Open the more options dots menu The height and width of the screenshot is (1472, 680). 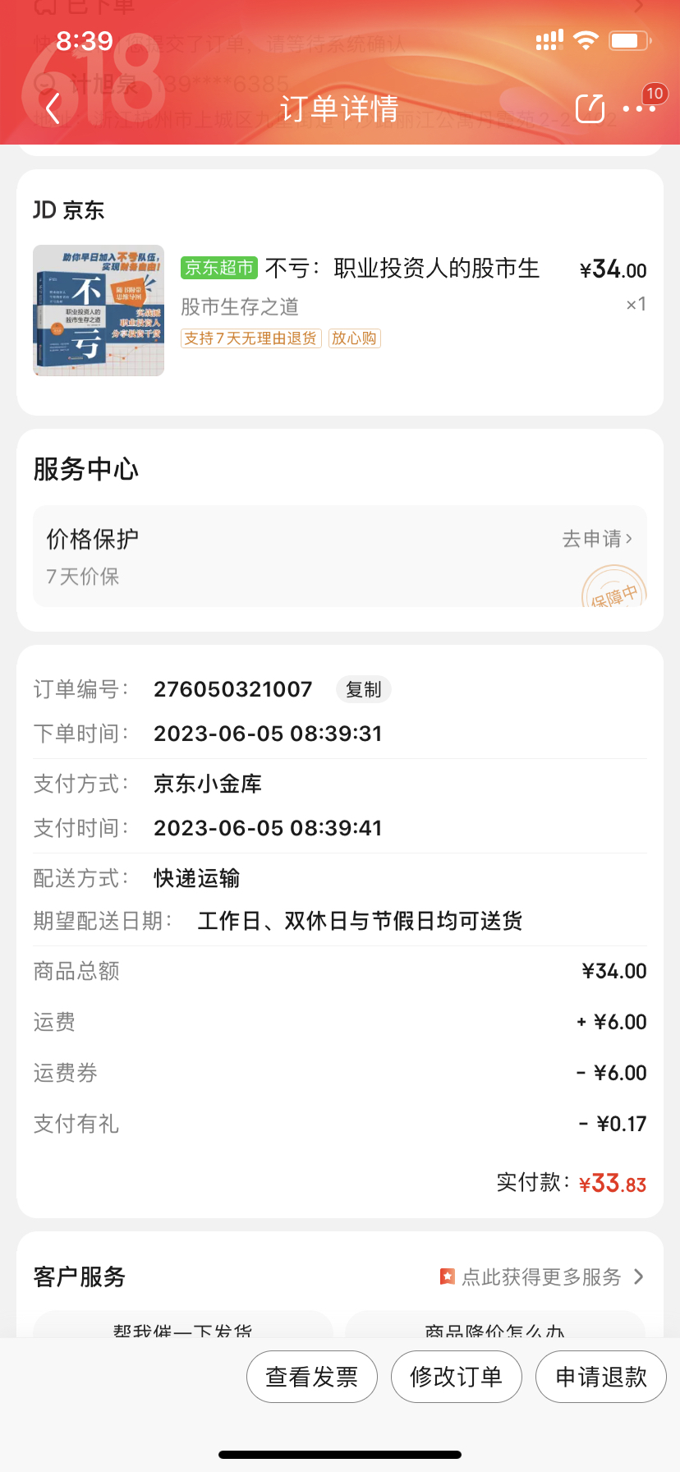(639, 108)
